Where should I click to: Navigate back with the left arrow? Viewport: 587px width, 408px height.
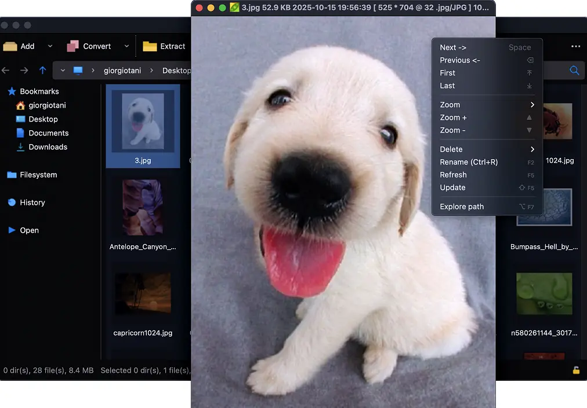[x=6, y=71]
